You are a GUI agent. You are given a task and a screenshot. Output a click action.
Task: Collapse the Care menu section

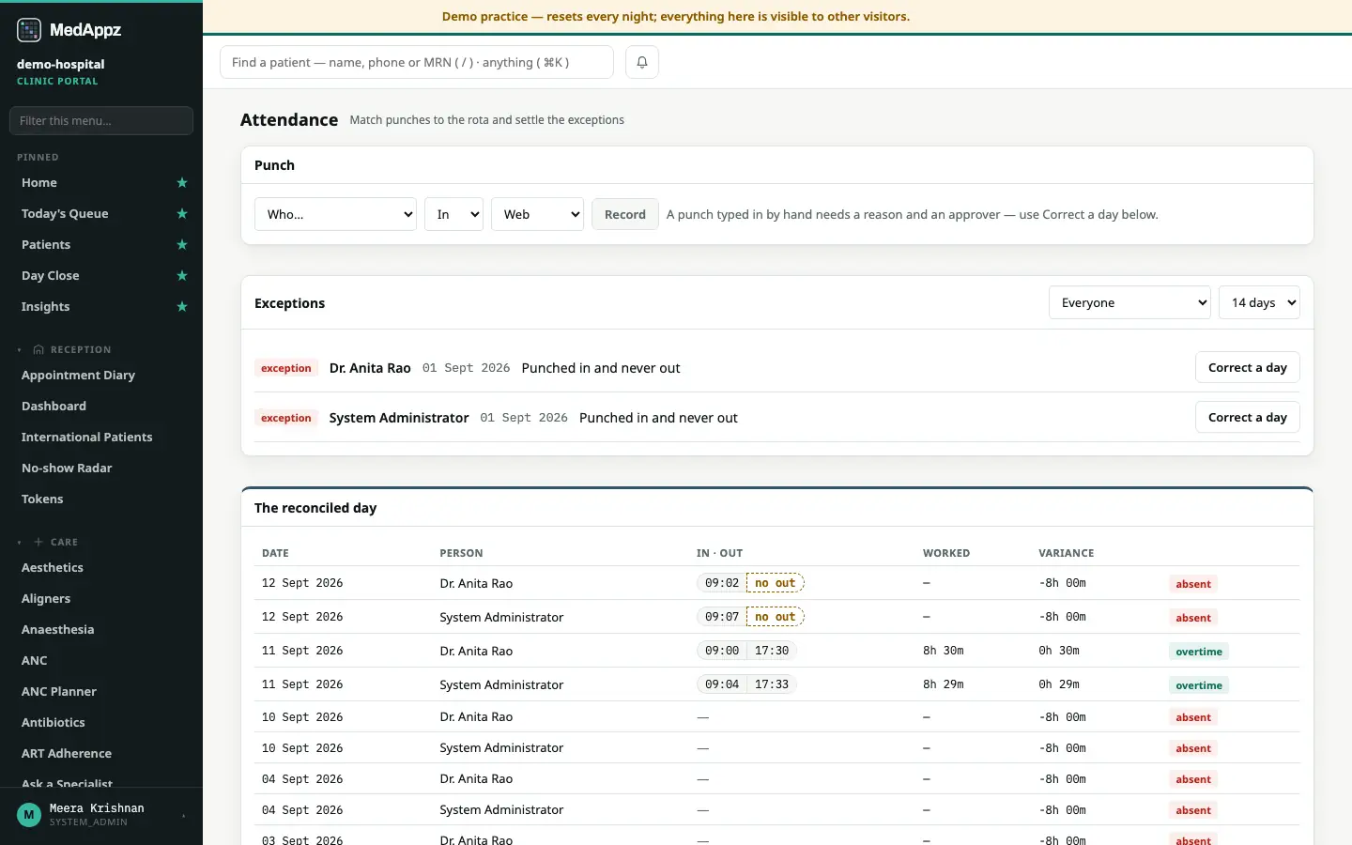20,543
